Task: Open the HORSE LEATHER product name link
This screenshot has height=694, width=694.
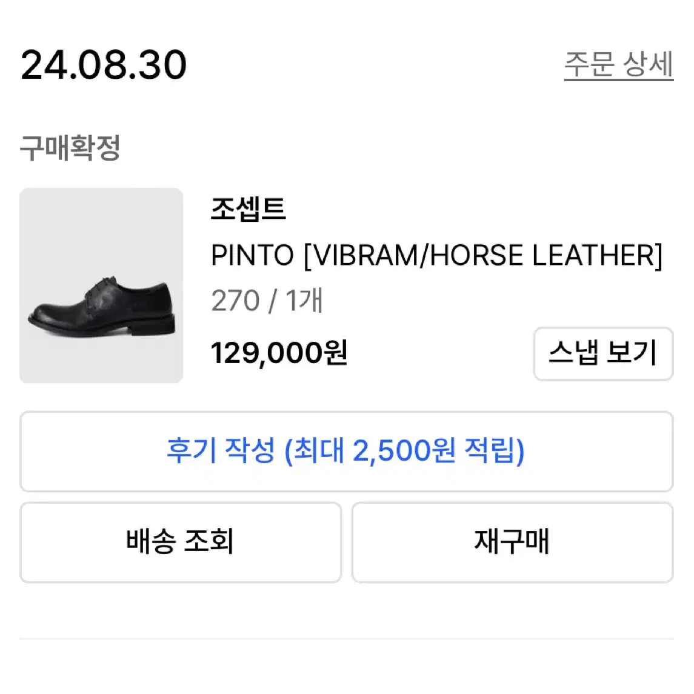Action: (x=436, y=255)
